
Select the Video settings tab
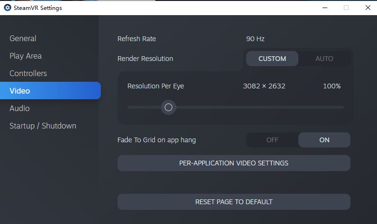[50, 91]
